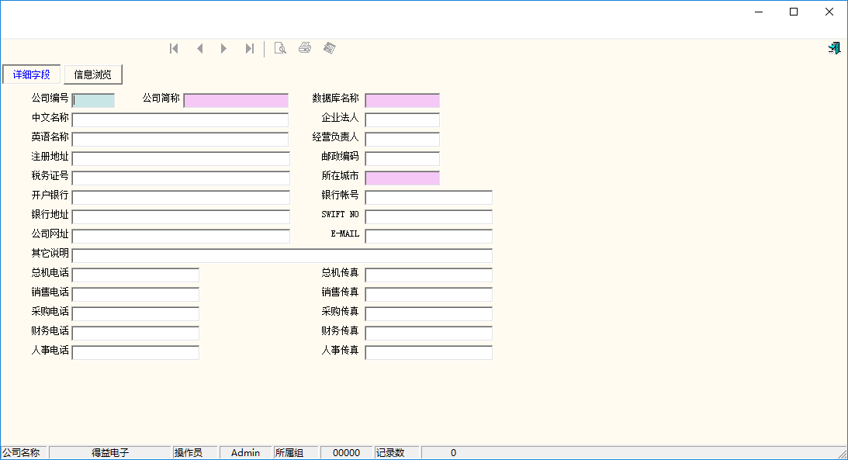Jump to the first record
The height and width of the screenshot is (460, 848).
pos(175,49)
